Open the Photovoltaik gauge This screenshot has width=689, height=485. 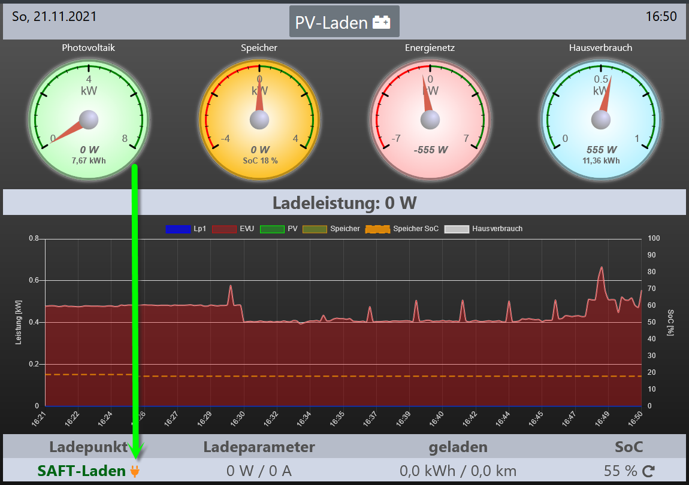(x=89, y=120)
